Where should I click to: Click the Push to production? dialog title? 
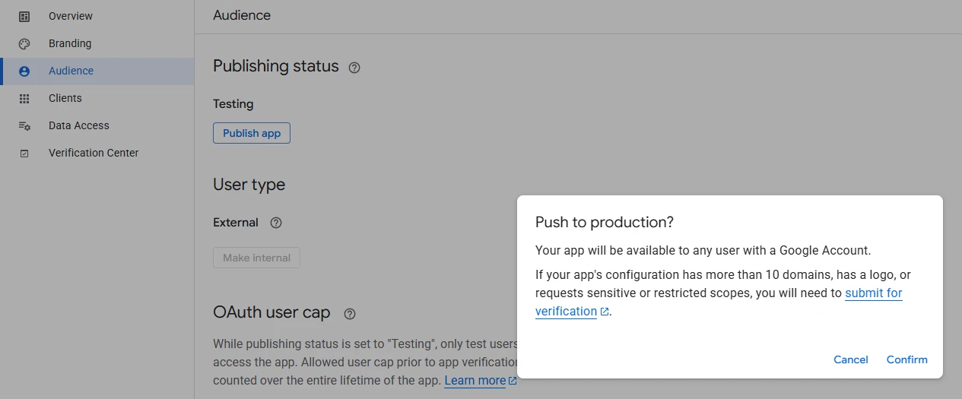pyautogui.click(x=605, y=222)
